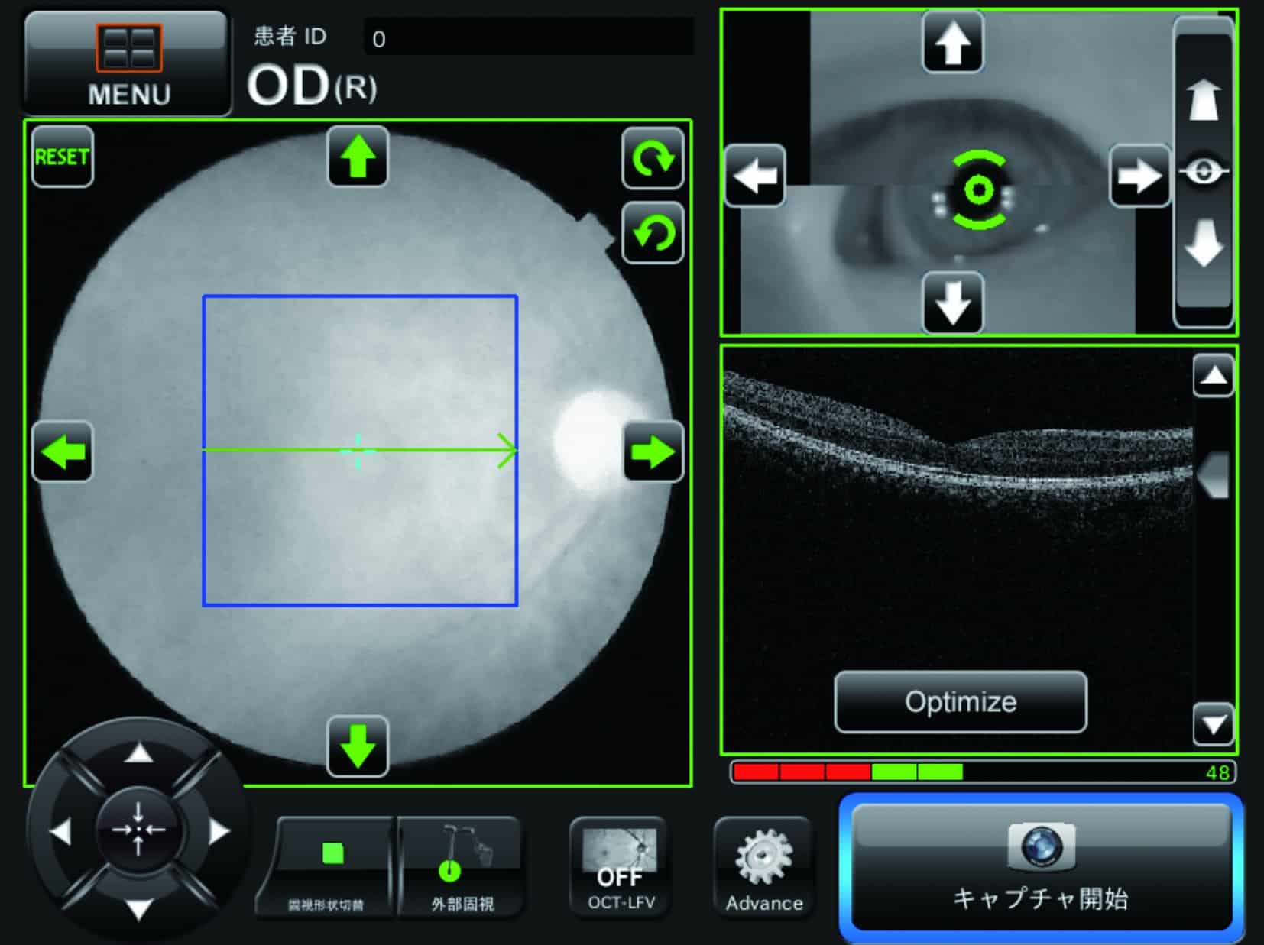Click white right arrow on eye camera view
The image size is (1264, 945).
click(1139, 176)
